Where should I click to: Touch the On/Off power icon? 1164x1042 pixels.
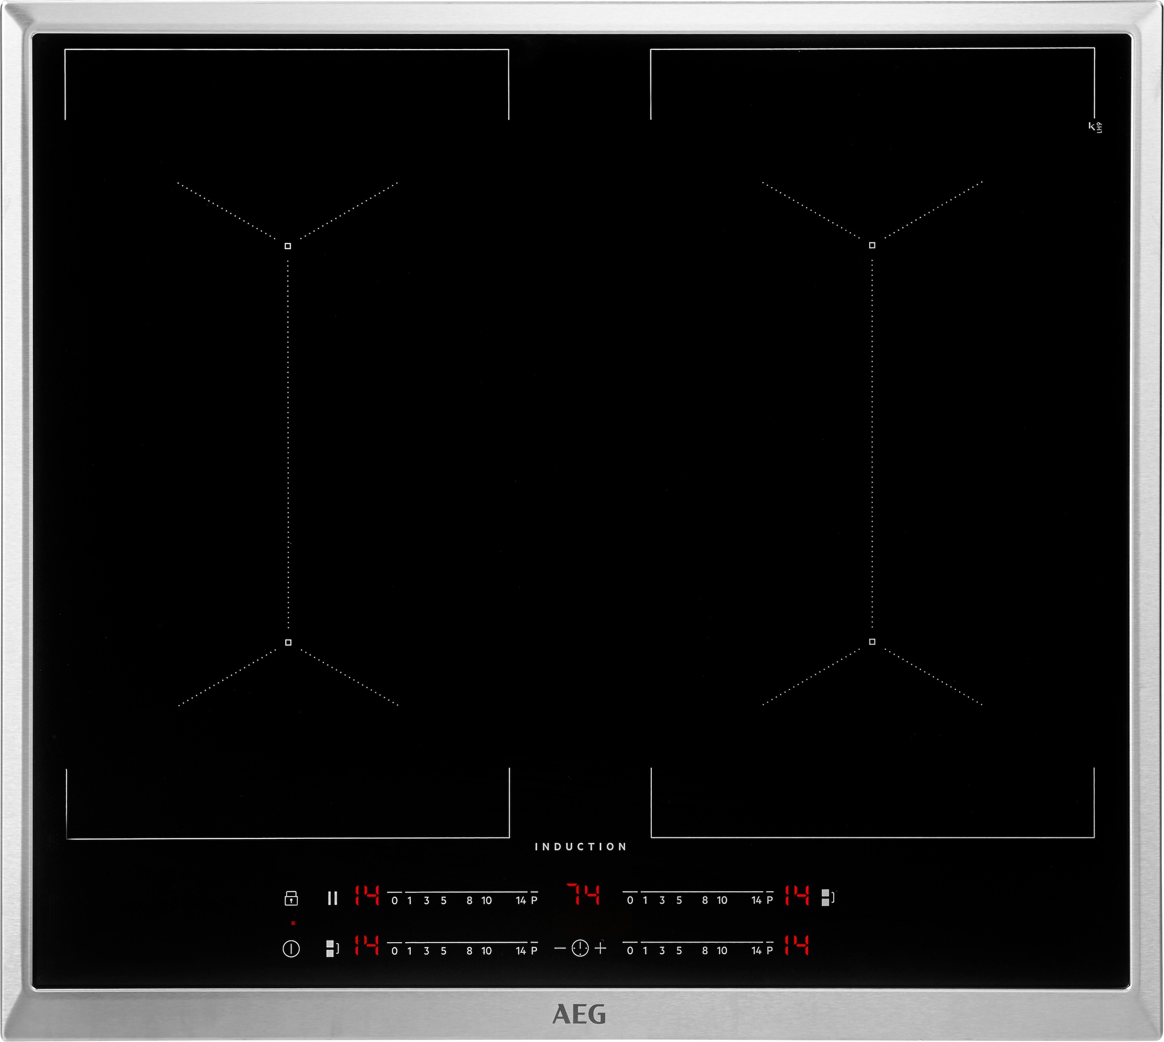click(291, 949)
